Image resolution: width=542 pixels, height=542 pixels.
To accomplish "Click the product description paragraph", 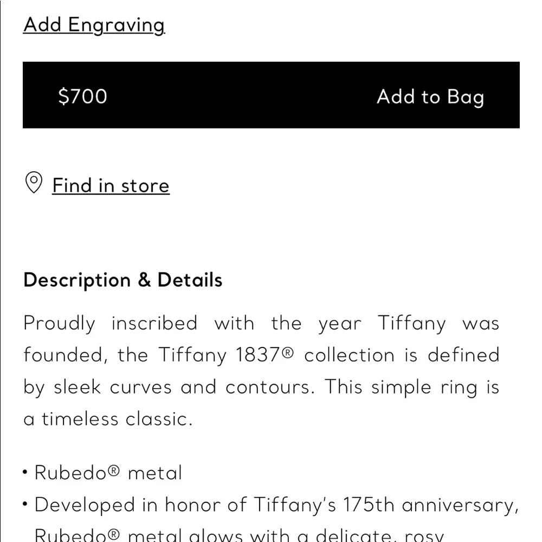I will tap(260, 371).
